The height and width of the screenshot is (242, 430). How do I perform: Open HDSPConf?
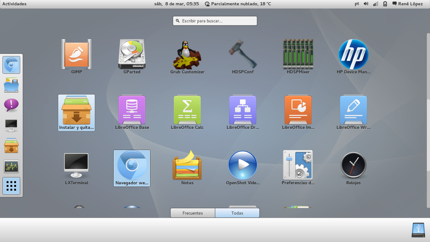243,57
